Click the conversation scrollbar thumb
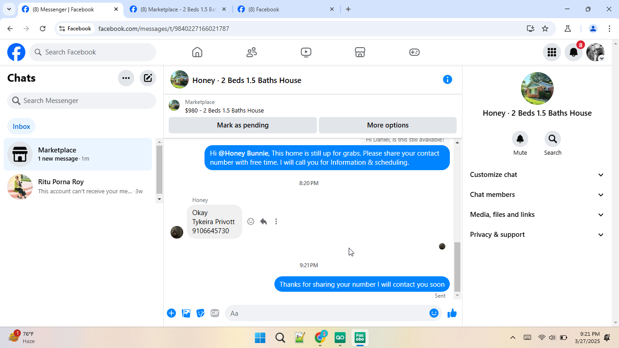The image size is (619, 348). [457, 267]
